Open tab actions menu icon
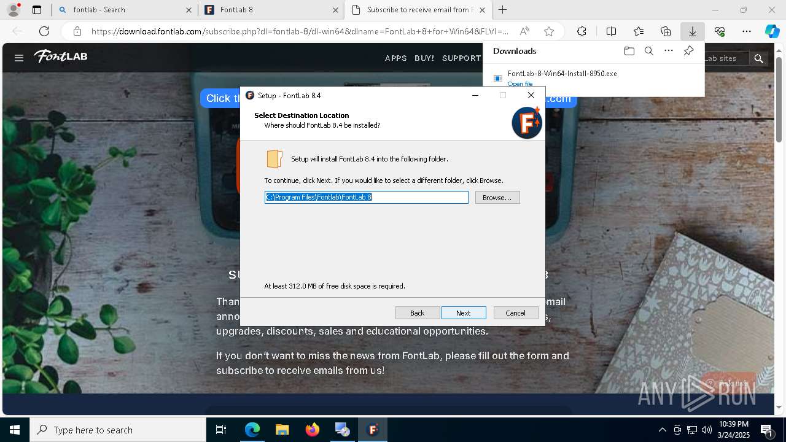 (x=37, y=10)
